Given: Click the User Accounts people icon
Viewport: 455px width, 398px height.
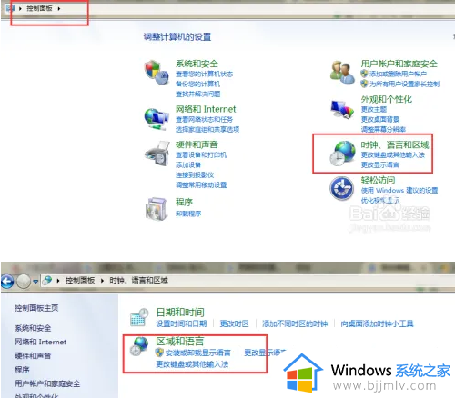Looking at the screenshot, I should click(342, 72).
